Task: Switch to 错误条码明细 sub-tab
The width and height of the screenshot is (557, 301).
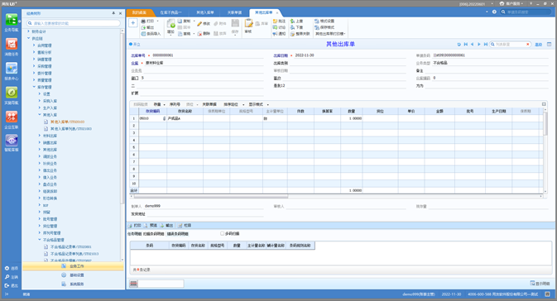Action: click(x=178, y=234)
